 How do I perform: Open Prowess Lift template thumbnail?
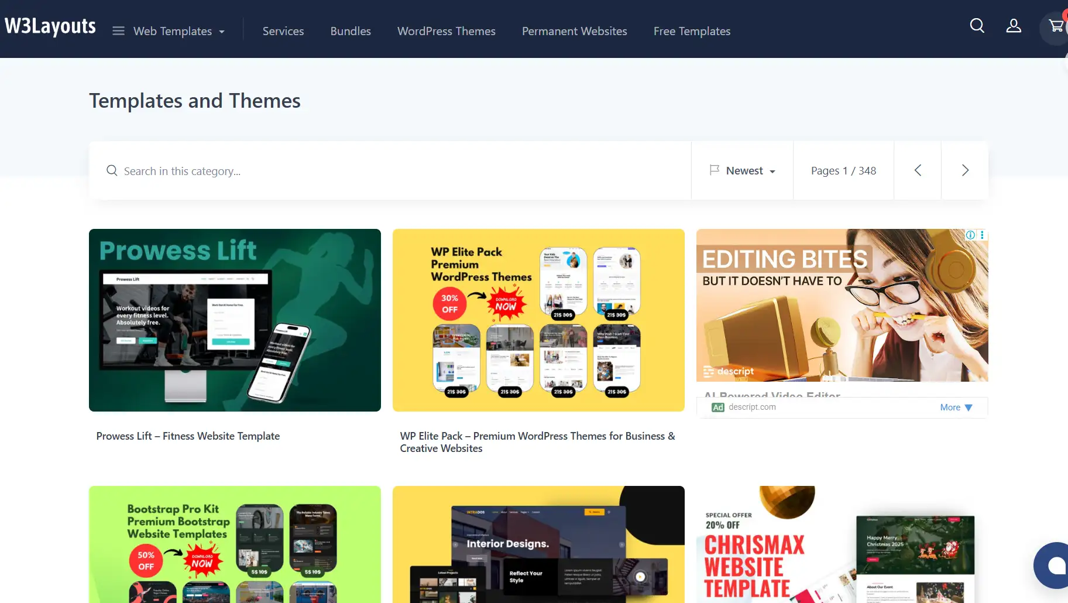pos(235,320)
